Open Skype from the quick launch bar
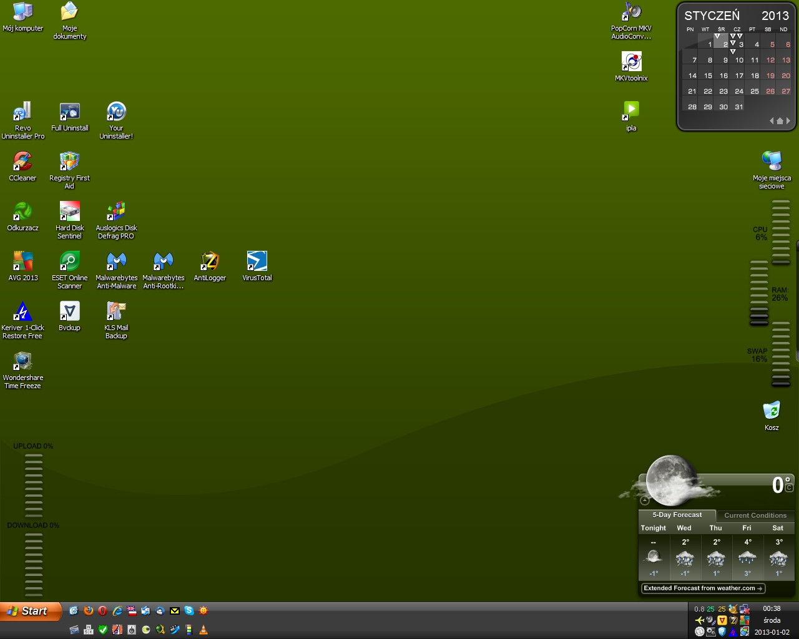This screenshot has height=639, width=799. (x=189, y=611)
